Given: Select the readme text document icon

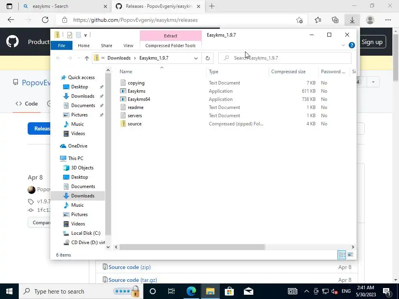Looking at the screenshot, I should tap(123, 107).
